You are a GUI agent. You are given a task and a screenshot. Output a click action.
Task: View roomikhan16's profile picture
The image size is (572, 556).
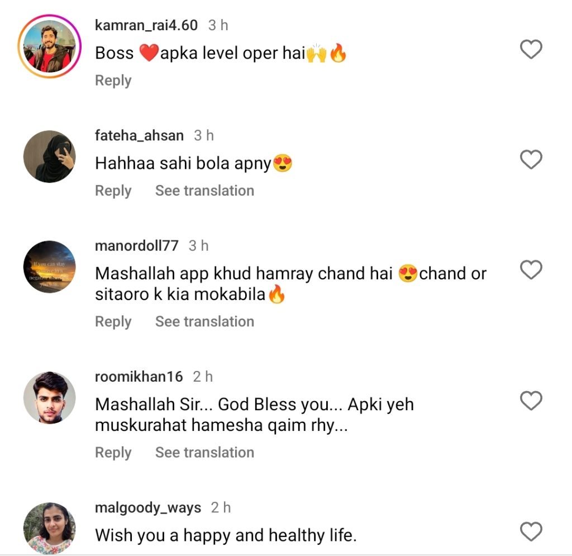(x=50, y=397)
